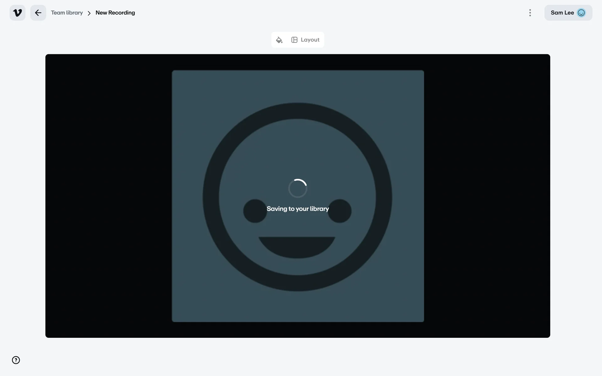602x376 pixels.
Task: Click the loading spinner in the preview
Action: coord(298,188)
